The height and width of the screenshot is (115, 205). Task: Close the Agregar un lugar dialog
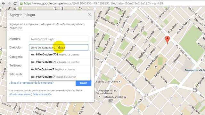pyautogui.click(x=89, y=15)
